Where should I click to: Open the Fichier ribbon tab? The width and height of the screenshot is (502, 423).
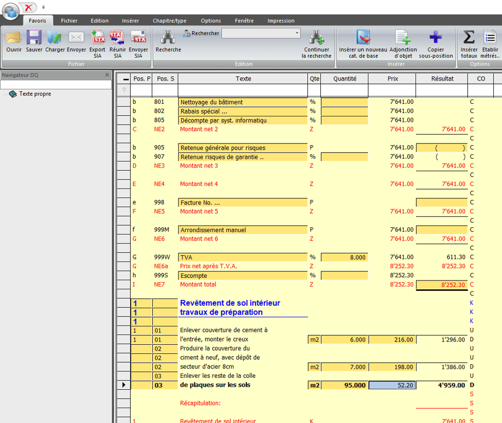coord(69,21)
